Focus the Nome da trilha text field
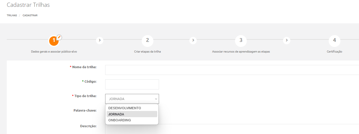The height and width of the screenshot is (134, 359). [232, 70]
